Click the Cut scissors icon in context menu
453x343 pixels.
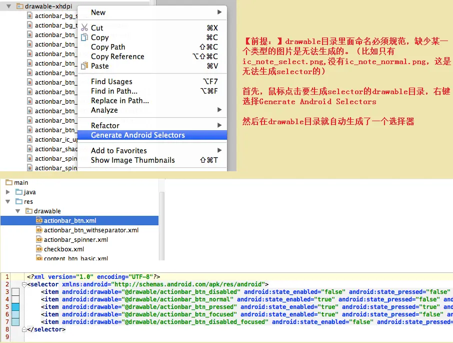tap(84, 28)
